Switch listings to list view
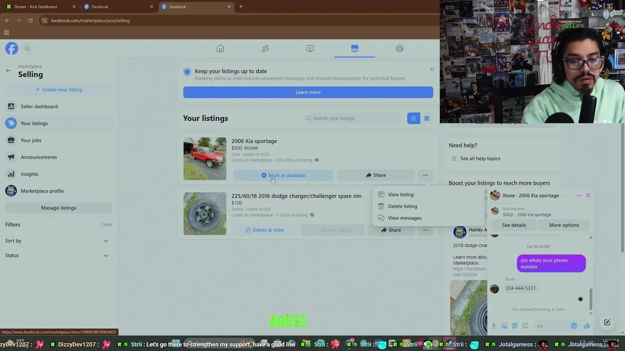The height and width of the screenshot is (351, 625). (x=414, y=118)
